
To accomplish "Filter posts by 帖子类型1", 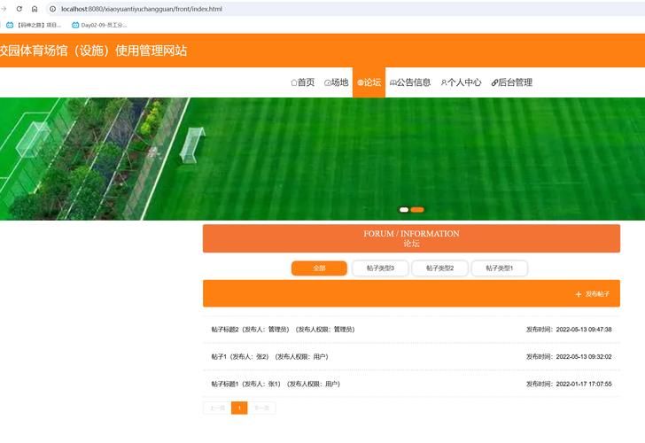I will pyautogui.click(x=500, y=268).
